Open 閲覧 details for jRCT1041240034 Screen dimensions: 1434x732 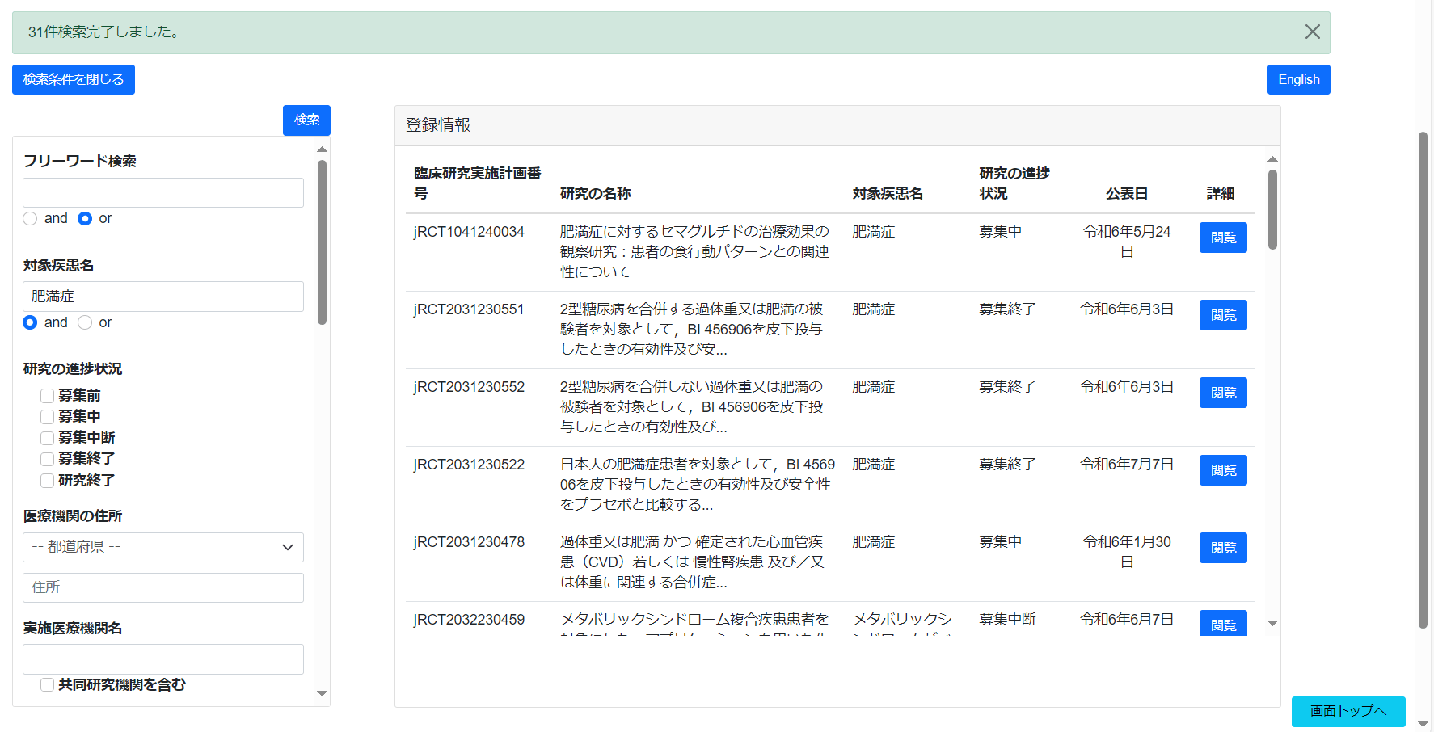[x=1222, y=237]
